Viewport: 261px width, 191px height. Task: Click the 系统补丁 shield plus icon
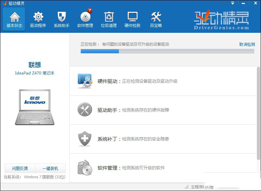pos(85,138)
